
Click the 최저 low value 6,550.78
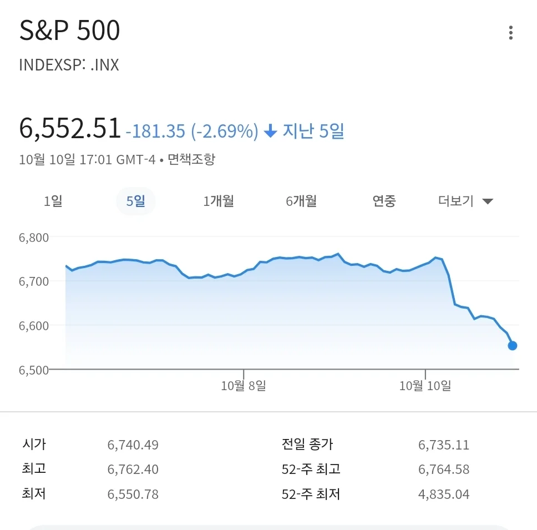pyautogui.click(x=133, y=494)
